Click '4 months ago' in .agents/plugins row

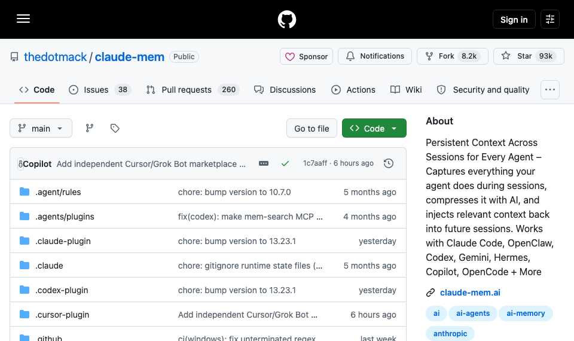[370, 217]
